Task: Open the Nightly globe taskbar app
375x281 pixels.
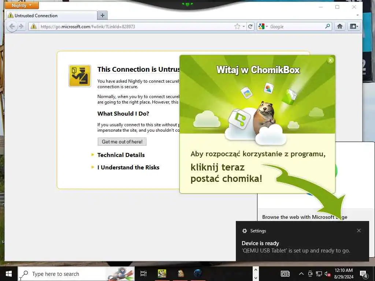Action: pyautogui.click(x=198, y=274)
